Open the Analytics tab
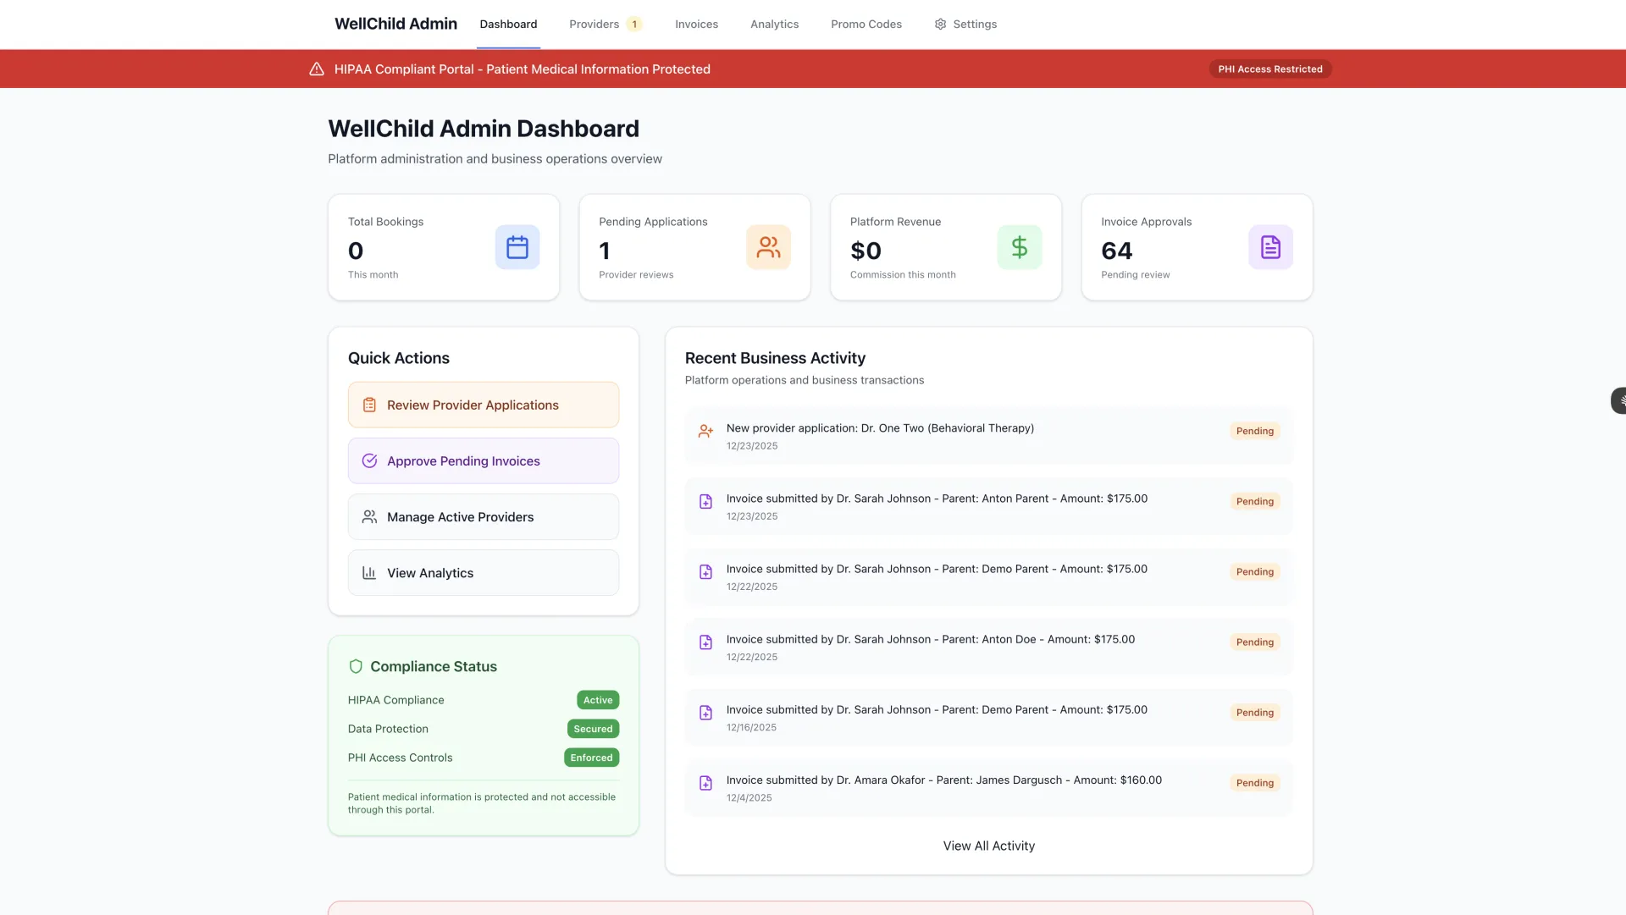 coord(774,25)
